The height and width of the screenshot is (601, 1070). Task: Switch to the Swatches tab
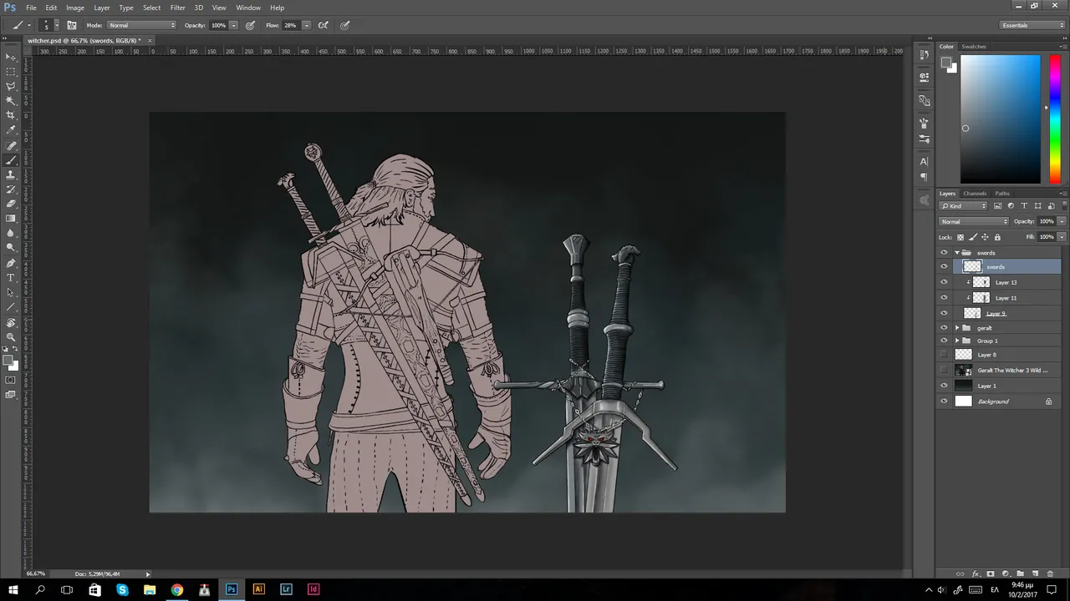974,47
